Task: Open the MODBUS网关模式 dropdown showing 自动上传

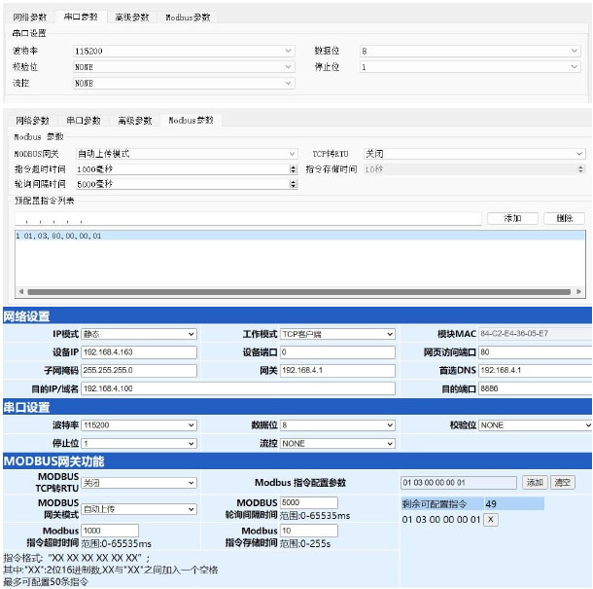Action: [x=137, y=508]
